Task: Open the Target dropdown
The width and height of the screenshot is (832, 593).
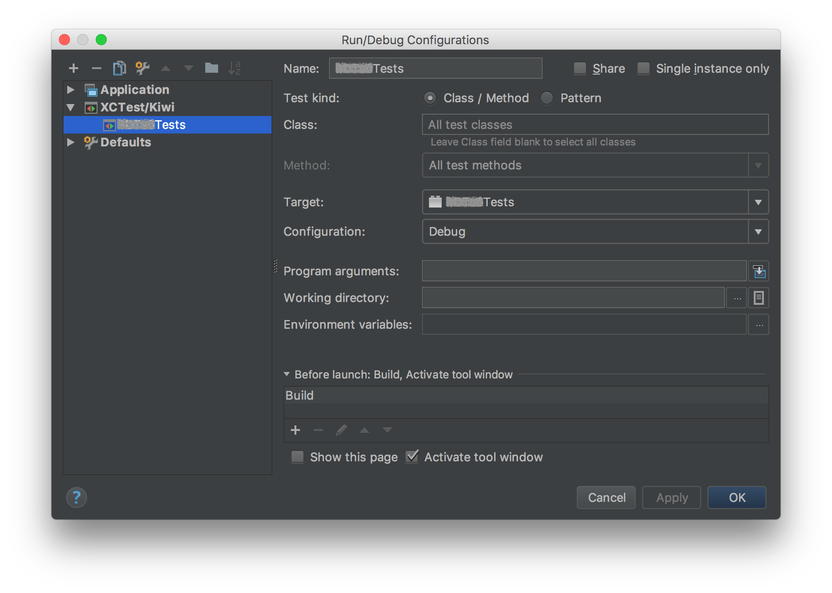Action: 758,202
